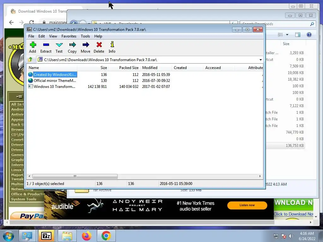The height and width of the screenshot is (242, 323).
Task: Click the globe icon of Official mirror ThemeM
Action: point(31,80)
